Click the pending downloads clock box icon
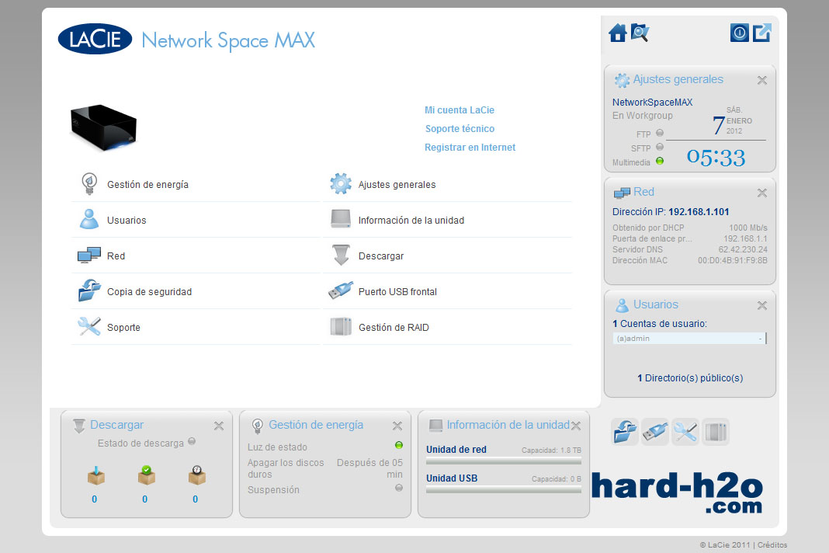 (x=196, y=476)
